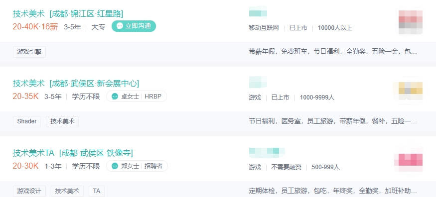Open 技术美术 job at 武侯区·新会展中心

point(76,83)
